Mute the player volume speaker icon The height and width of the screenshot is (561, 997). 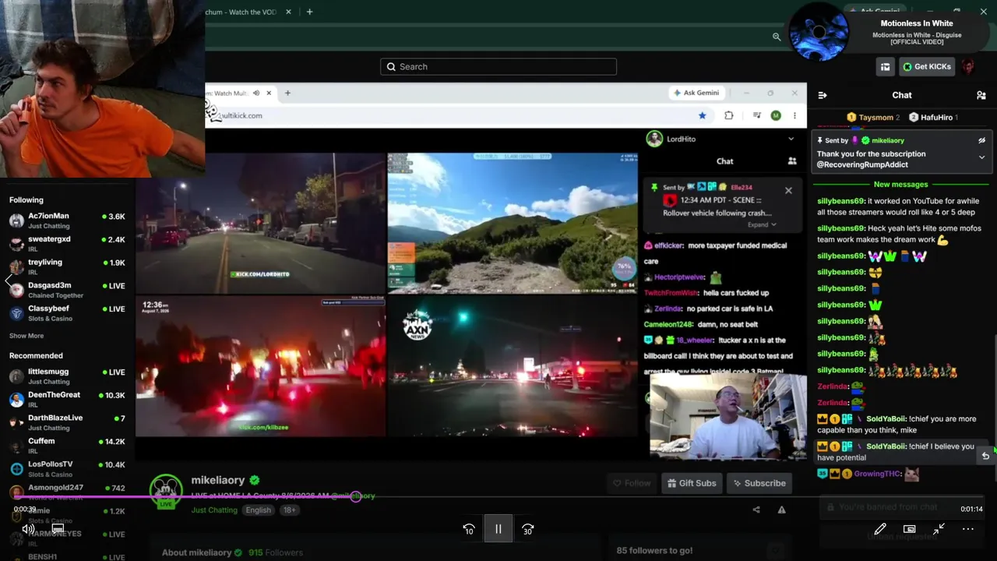28,529
